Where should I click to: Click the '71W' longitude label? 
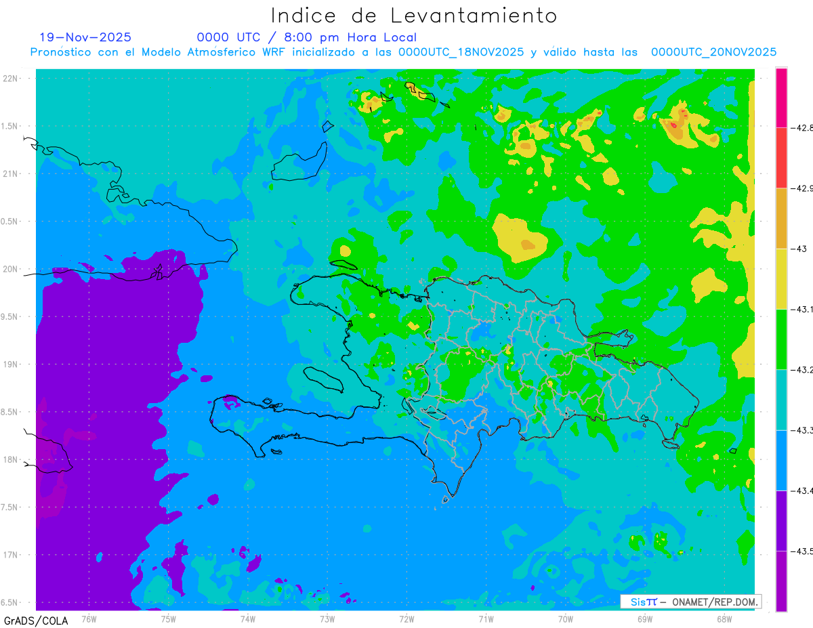[486, 619]
